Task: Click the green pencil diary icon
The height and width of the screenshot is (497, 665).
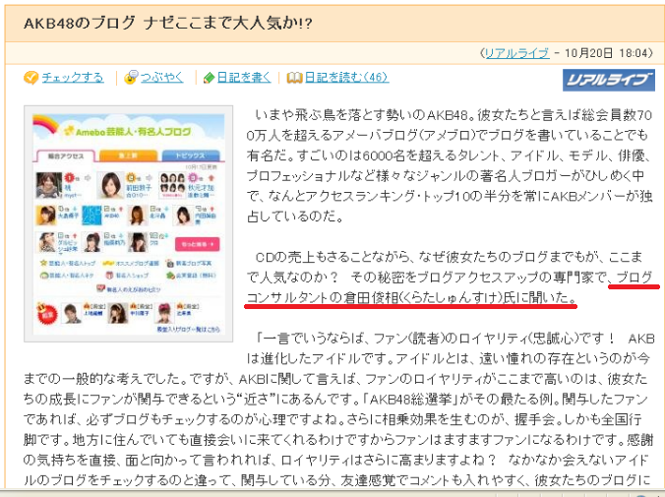Action: click(x=209, y=78)
